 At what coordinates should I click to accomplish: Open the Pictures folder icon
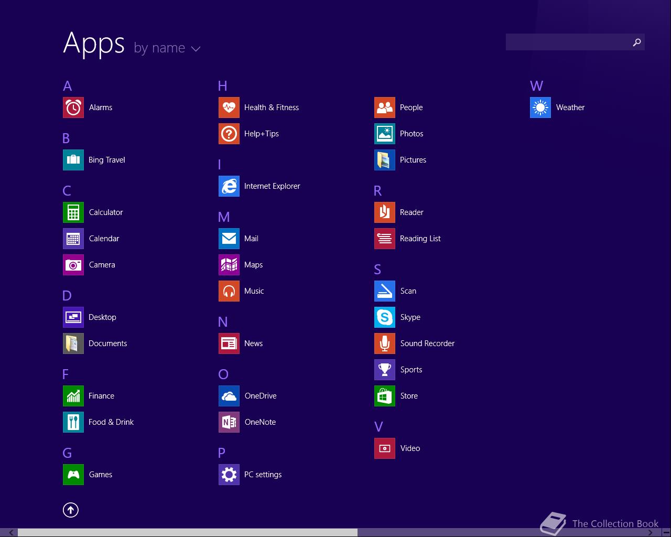pyautogui.click(x=385, y=160)
